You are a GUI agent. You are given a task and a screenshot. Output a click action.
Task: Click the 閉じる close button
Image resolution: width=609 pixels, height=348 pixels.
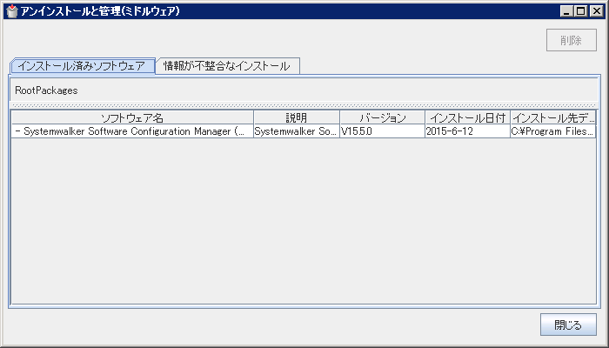tap(568, 325)
